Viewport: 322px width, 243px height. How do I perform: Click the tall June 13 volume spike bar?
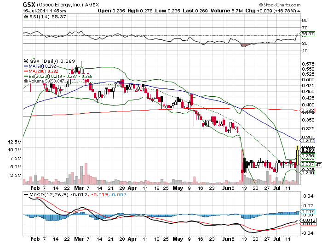pyautogui.click(x=242, y=167)
